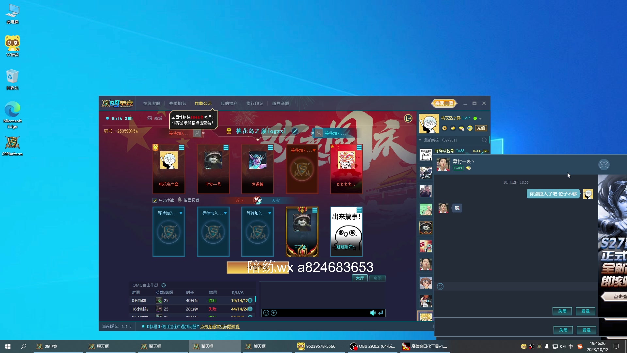Expand second blue 等待加入 slot dropdown
627x353 pixels.
[225, 213]
